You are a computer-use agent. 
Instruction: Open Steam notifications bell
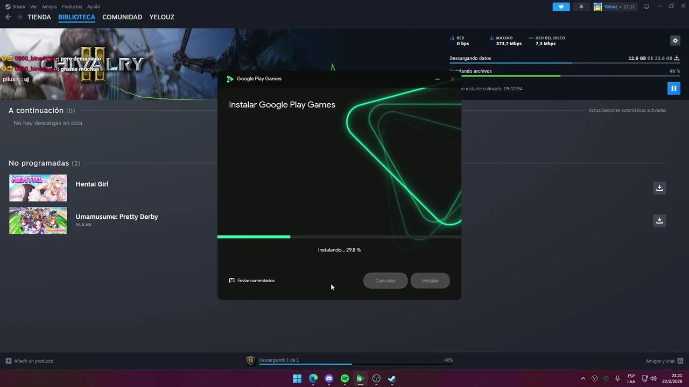tap(581, 6)
